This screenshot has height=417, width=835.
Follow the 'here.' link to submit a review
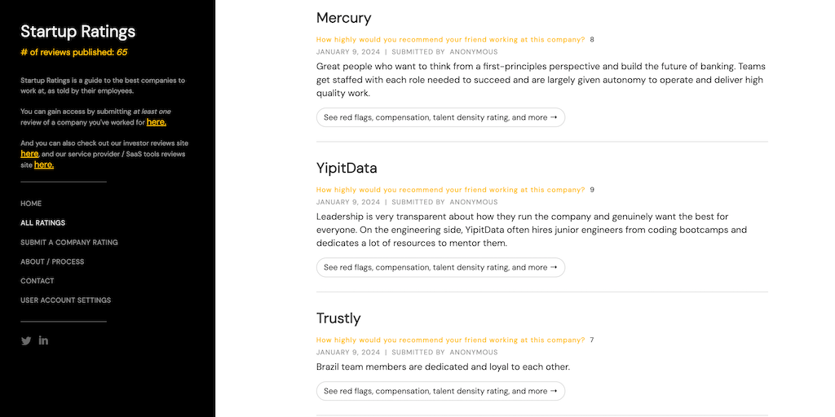pos(157,122)
